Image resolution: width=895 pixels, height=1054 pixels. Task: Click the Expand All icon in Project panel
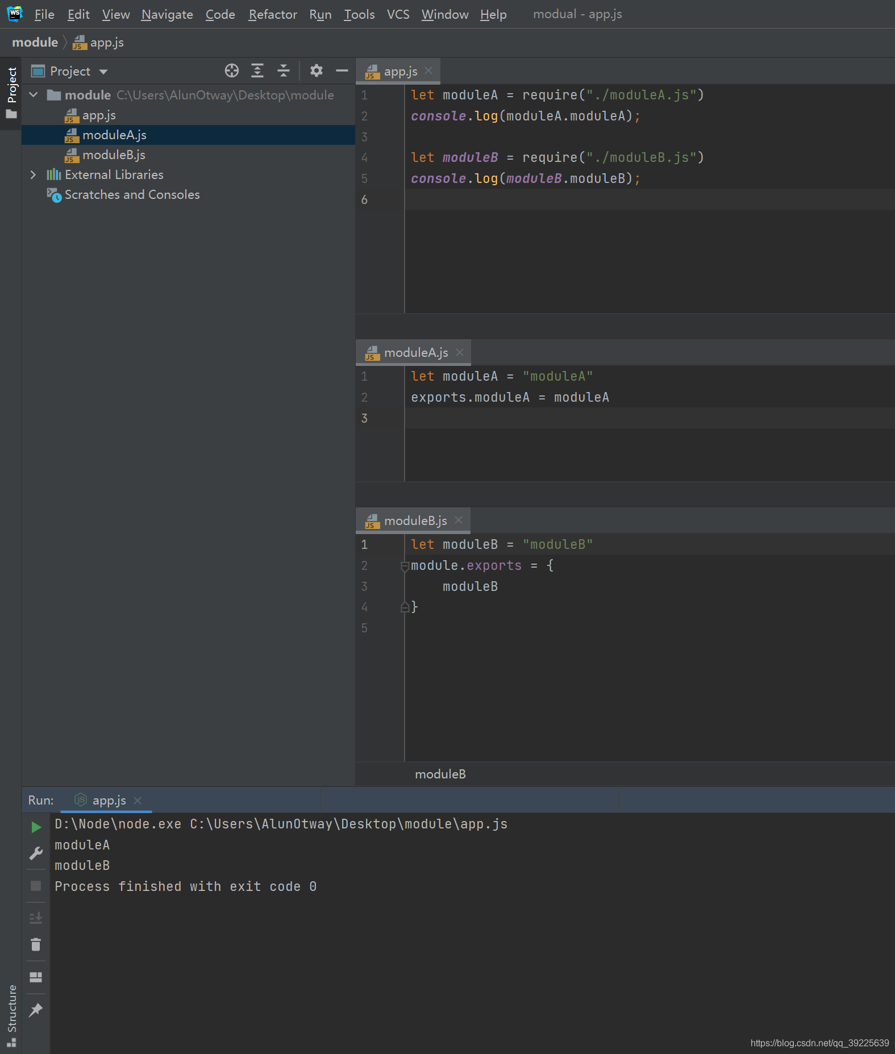[257, 70]
